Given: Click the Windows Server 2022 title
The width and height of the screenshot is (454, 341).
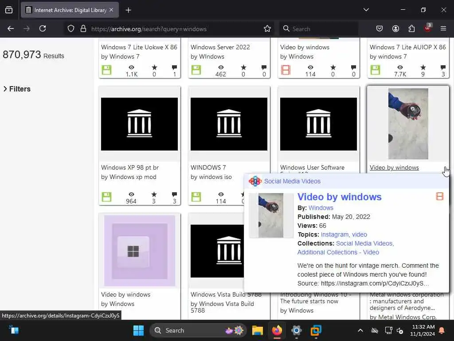Looking at the screenshot, I should point(220,47).
